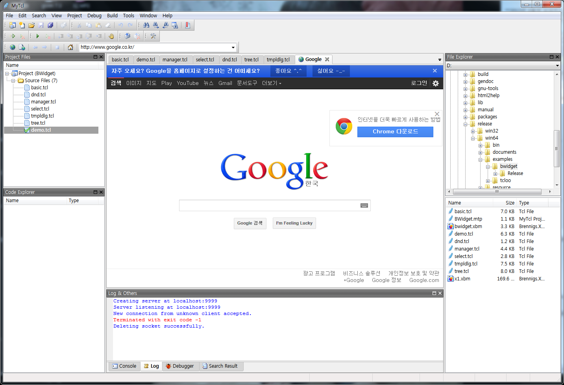The width and height of the screenshot is (564, 385).
Task: Close the Code Explorer panel
Action: 101,192
